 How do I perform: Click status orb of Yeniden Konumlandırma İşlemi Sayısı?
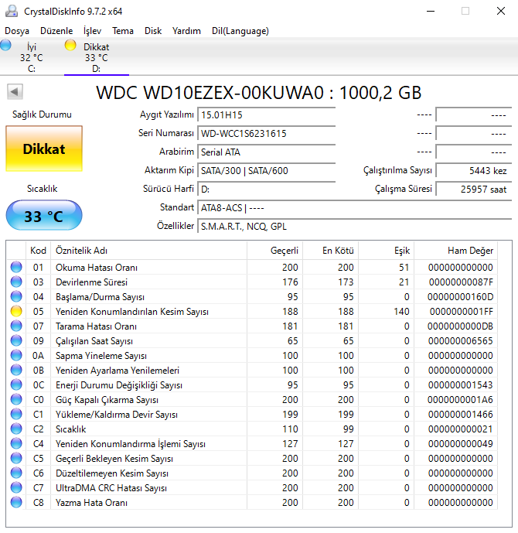coord(16,443)
